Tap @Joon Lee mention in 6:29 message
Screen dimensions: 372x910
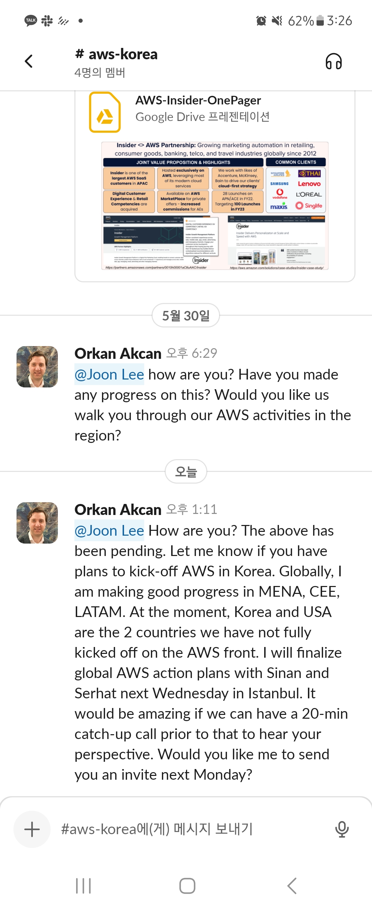110,374
